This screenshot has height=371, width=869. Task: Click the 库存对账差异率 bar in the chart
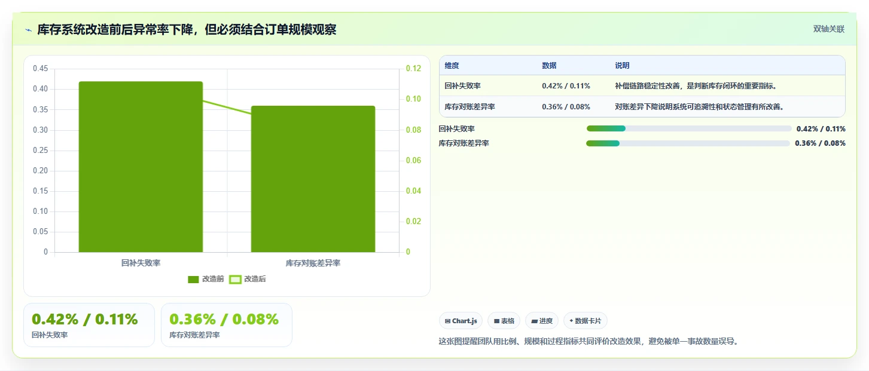(x=313, y=179)
